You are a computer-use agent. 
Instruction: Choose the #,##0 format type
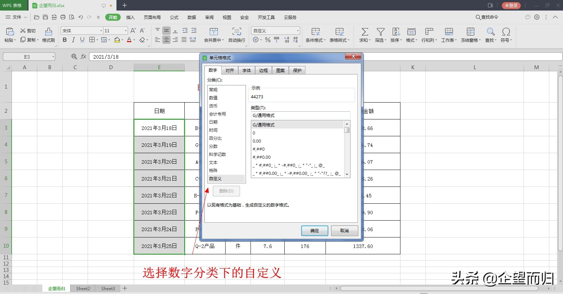(x=297, y=149)
